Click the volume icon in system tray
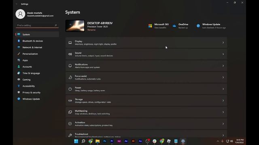The height and width of the screenshot is (145, 259). tap(231, 141)
